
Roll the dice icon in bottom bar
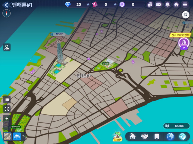(x=182, y=137)
